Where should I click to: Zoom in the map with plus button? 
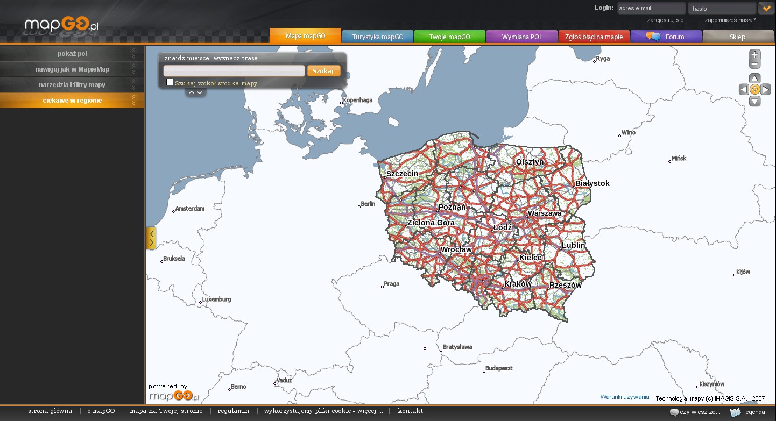[754, 54]
